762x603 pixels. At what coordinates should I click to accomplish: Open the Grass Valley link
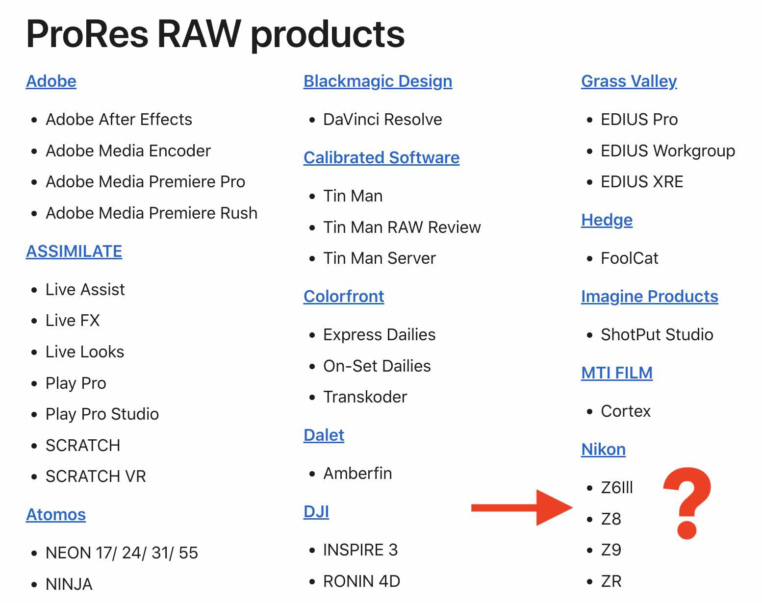pyautogui.click(x=629, y=81)
